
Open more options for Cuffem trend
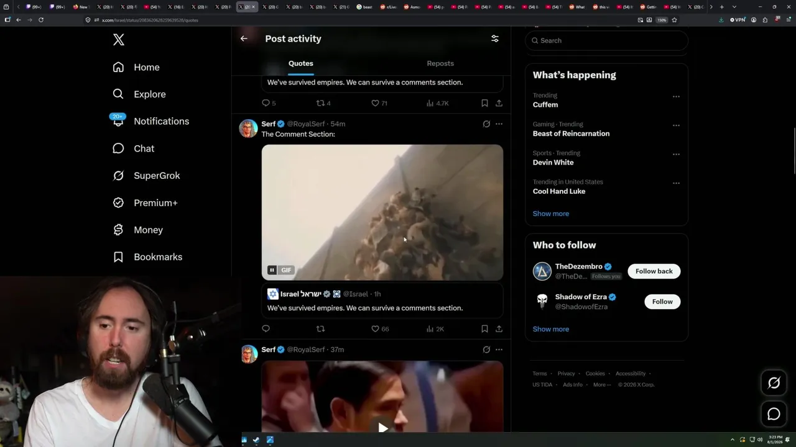[x=676, y=97]
